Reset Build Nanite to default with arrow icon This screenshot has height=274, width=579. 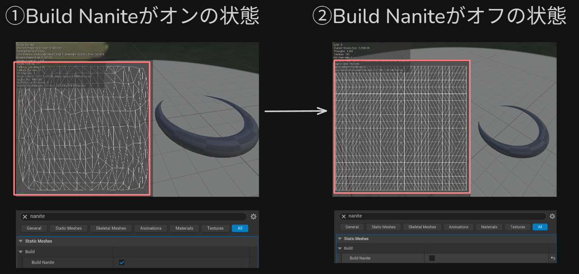tap(552, 258)
